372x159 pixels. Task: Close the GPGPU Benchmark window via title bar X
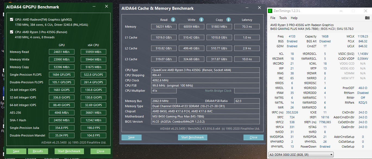coord(106,7)
